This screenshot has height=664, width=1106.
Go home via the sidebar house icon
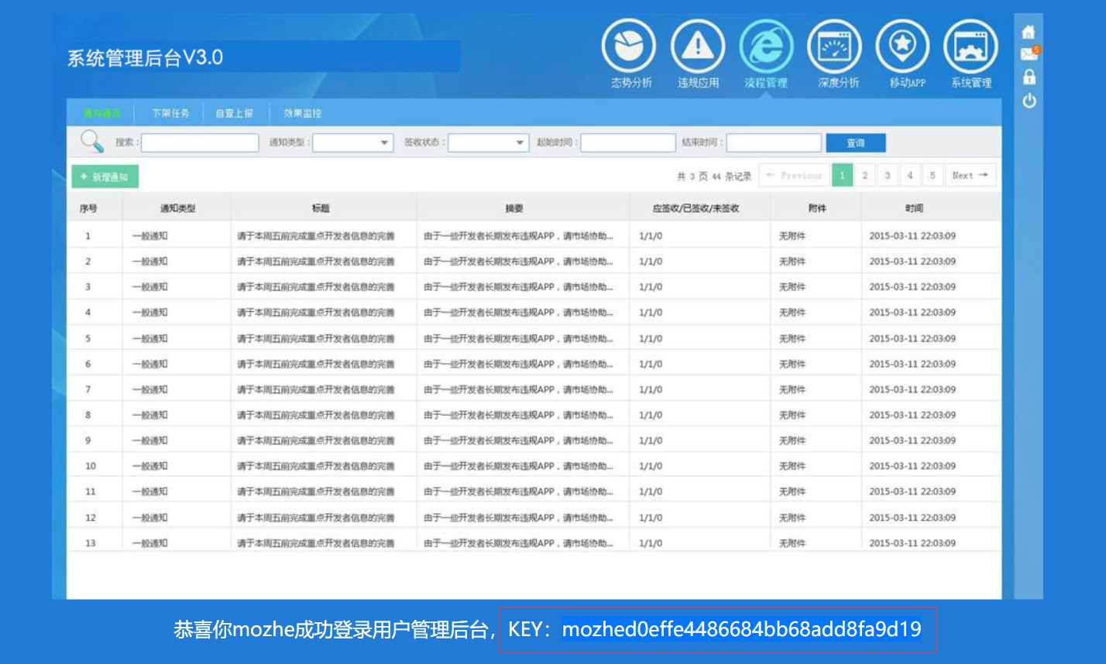pos(1029,32)
